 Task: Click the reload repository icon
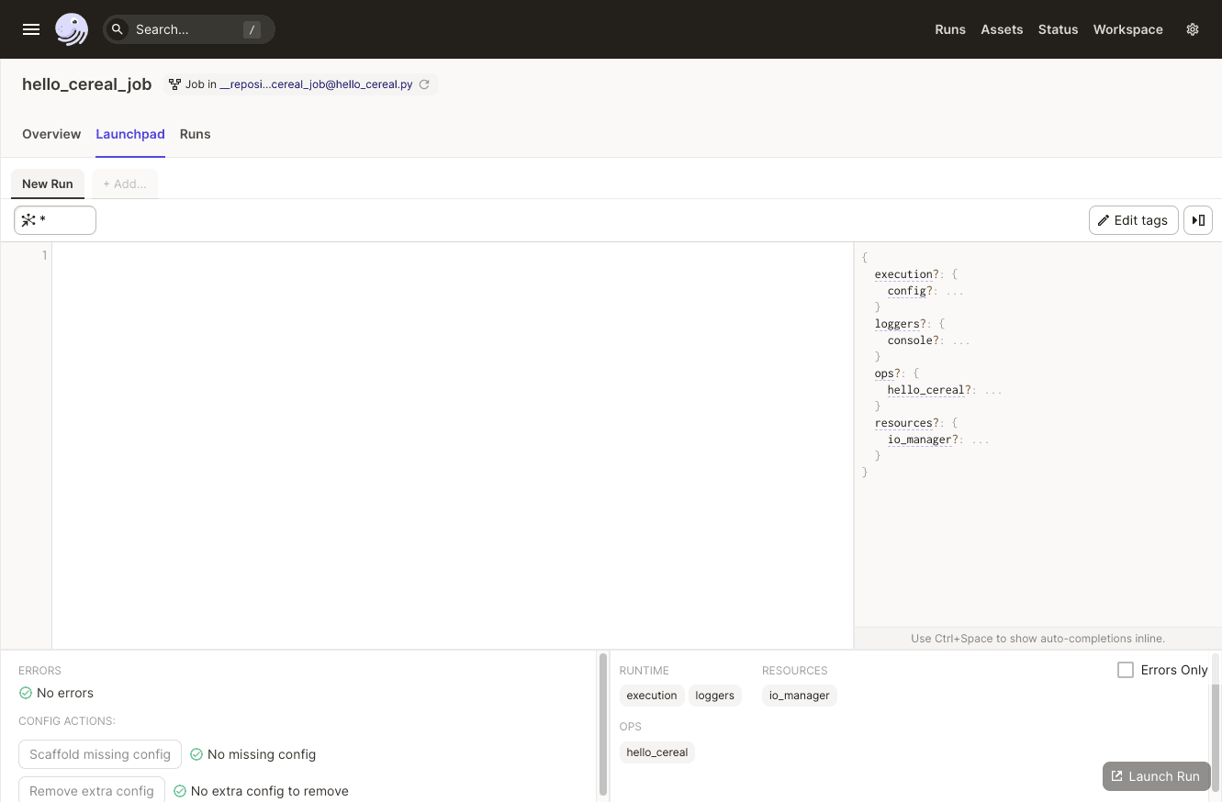tap(424, 84)
